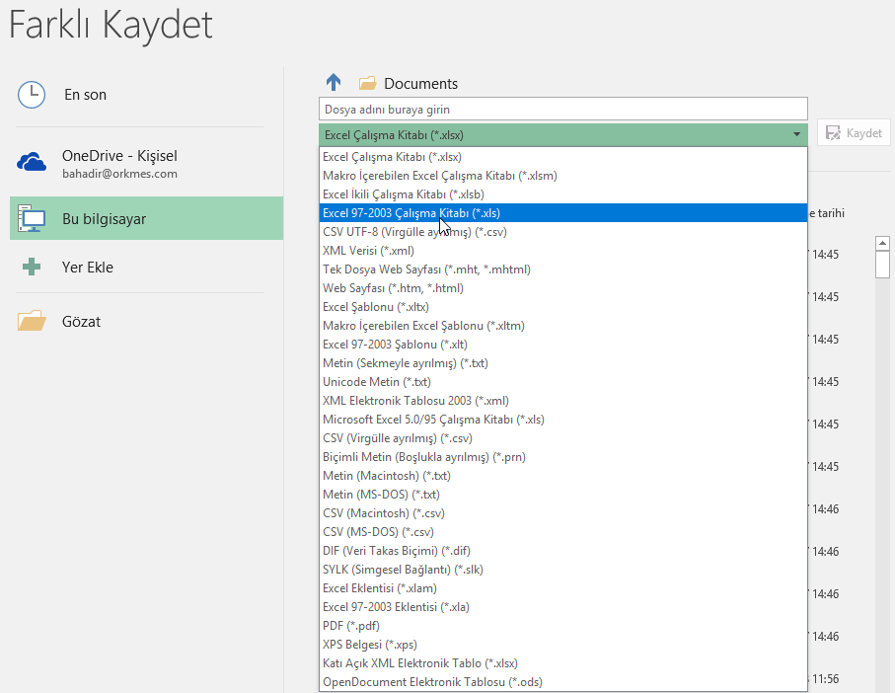
Task: Select CSV (MS-DOS) (*.csv) format
Action: pos(563,531)
